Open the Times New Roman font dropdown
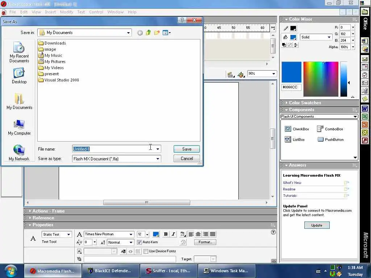The height and width of the screenshot is (278, 371). tap(131, 234)
